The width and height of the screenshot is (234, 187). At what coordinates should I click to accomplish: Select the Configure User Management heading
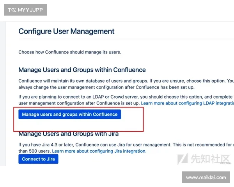click(66, 31)
